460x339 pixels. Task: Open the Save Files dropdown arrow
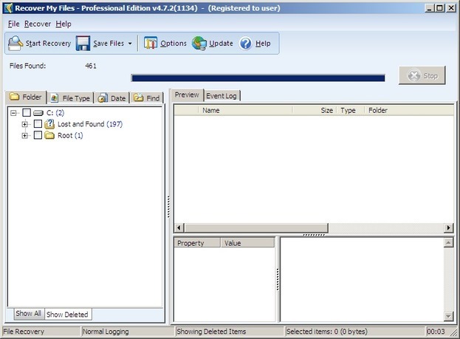point(130,44)
